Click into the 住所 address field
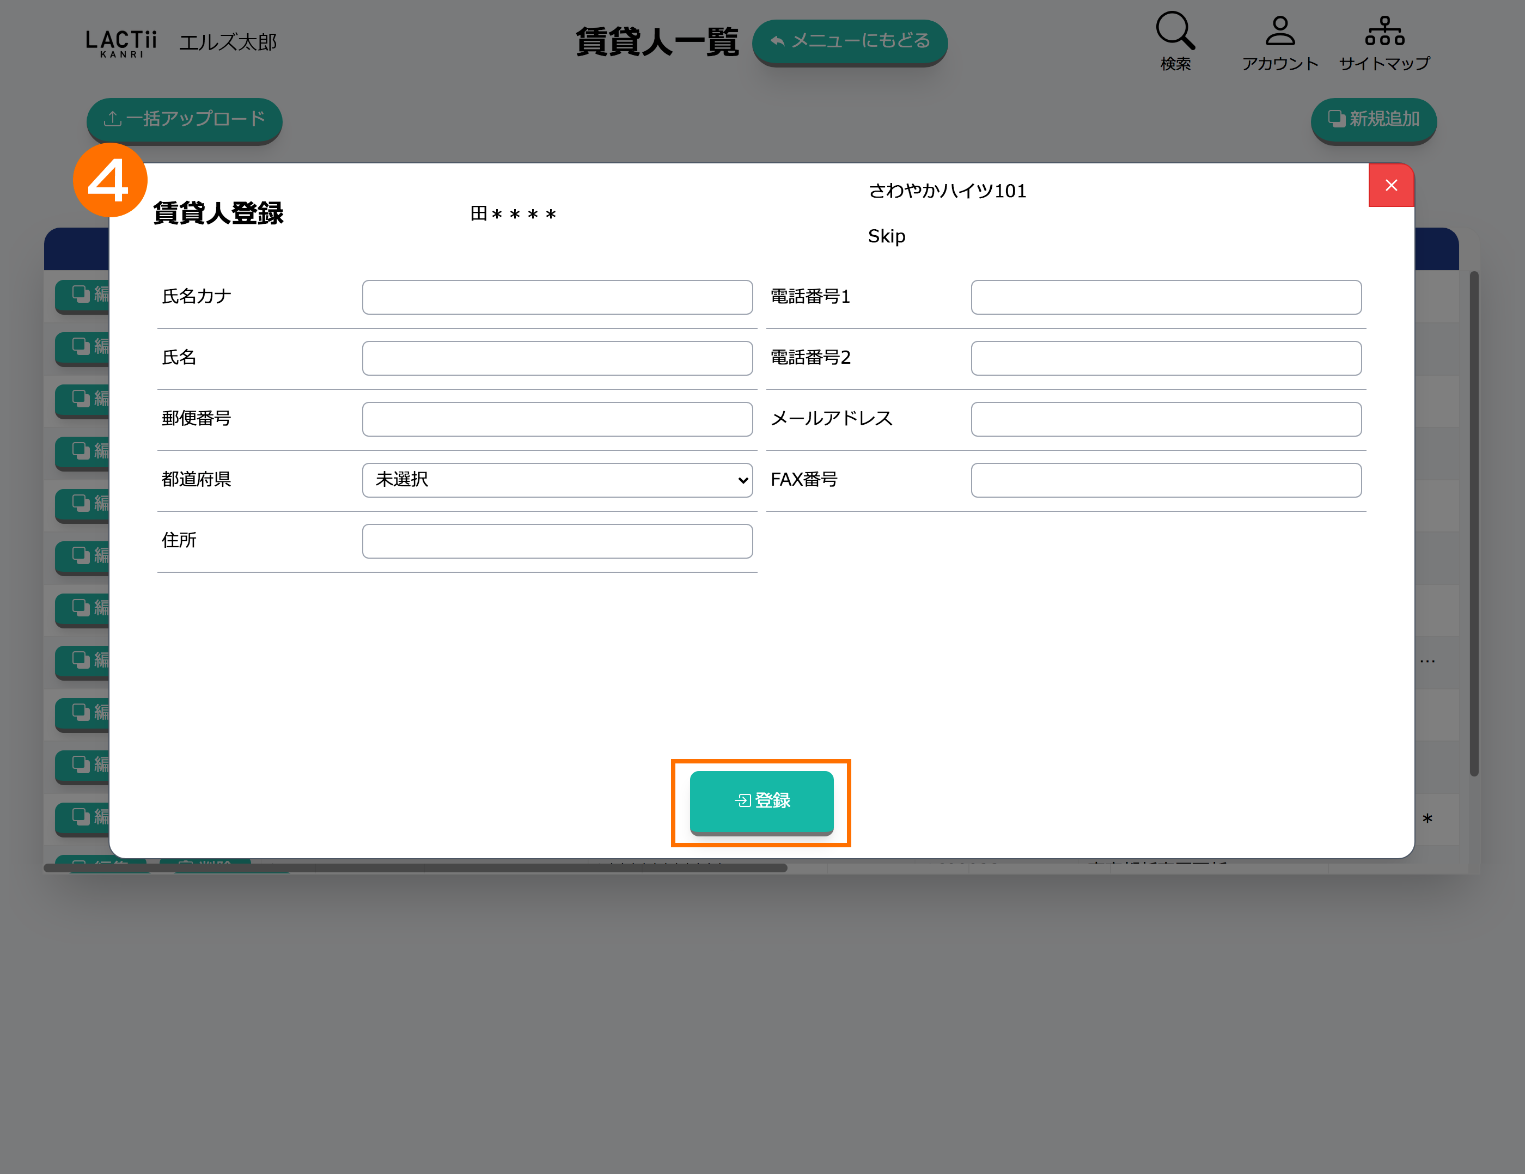Viewport: 1525px width, 1174px height. (x=557, y=541)
